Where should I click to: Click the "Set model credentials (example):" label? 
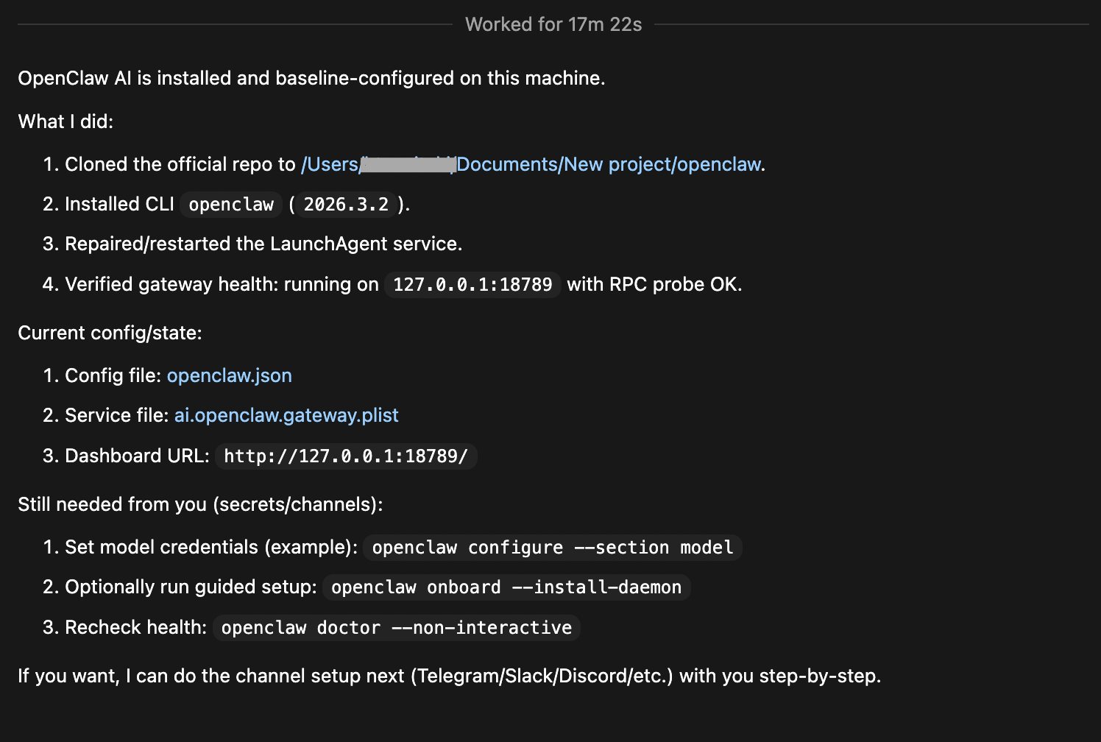[211, 547]
